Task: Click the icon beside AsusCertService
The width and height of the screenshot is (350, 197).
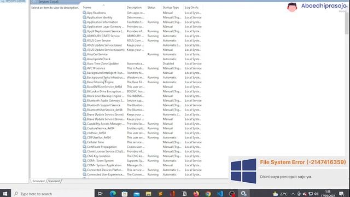Action: 84,54
